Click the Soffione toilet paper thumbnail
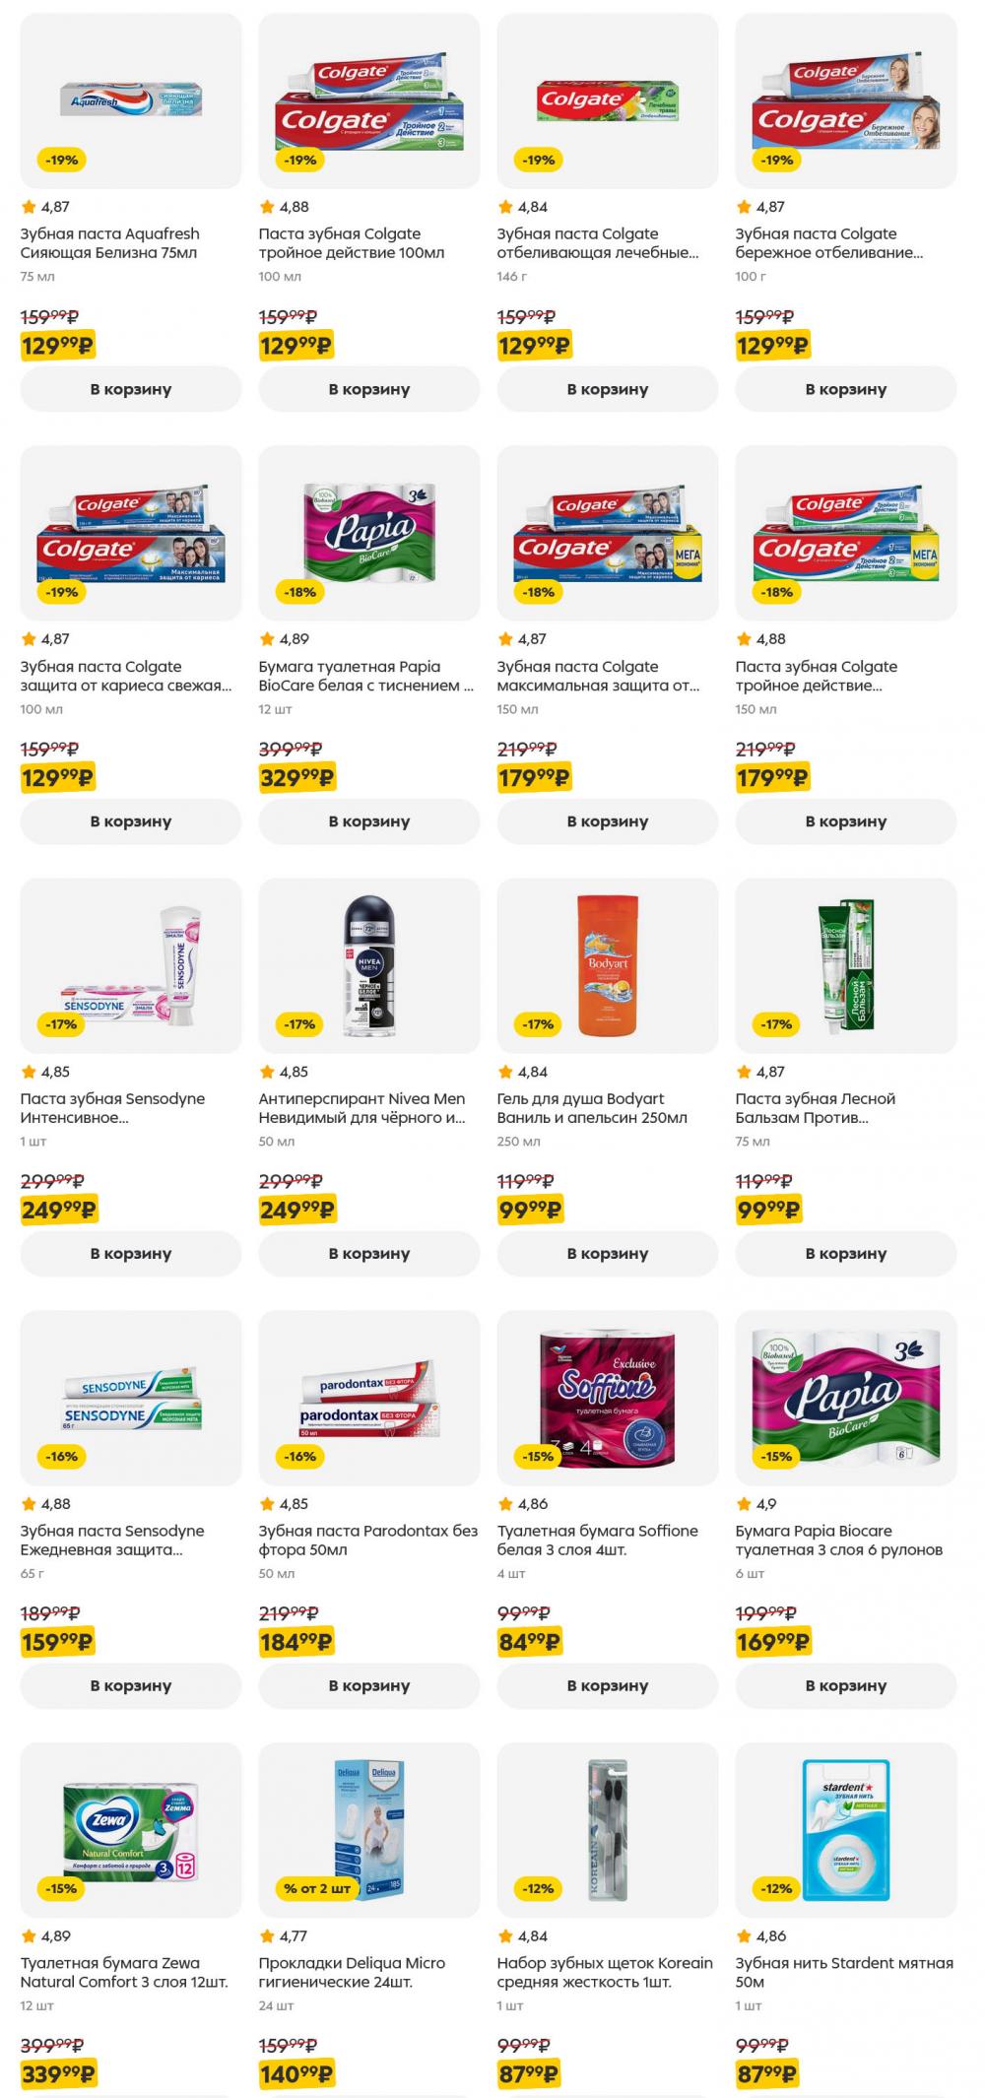 (x=608, y=1398)
